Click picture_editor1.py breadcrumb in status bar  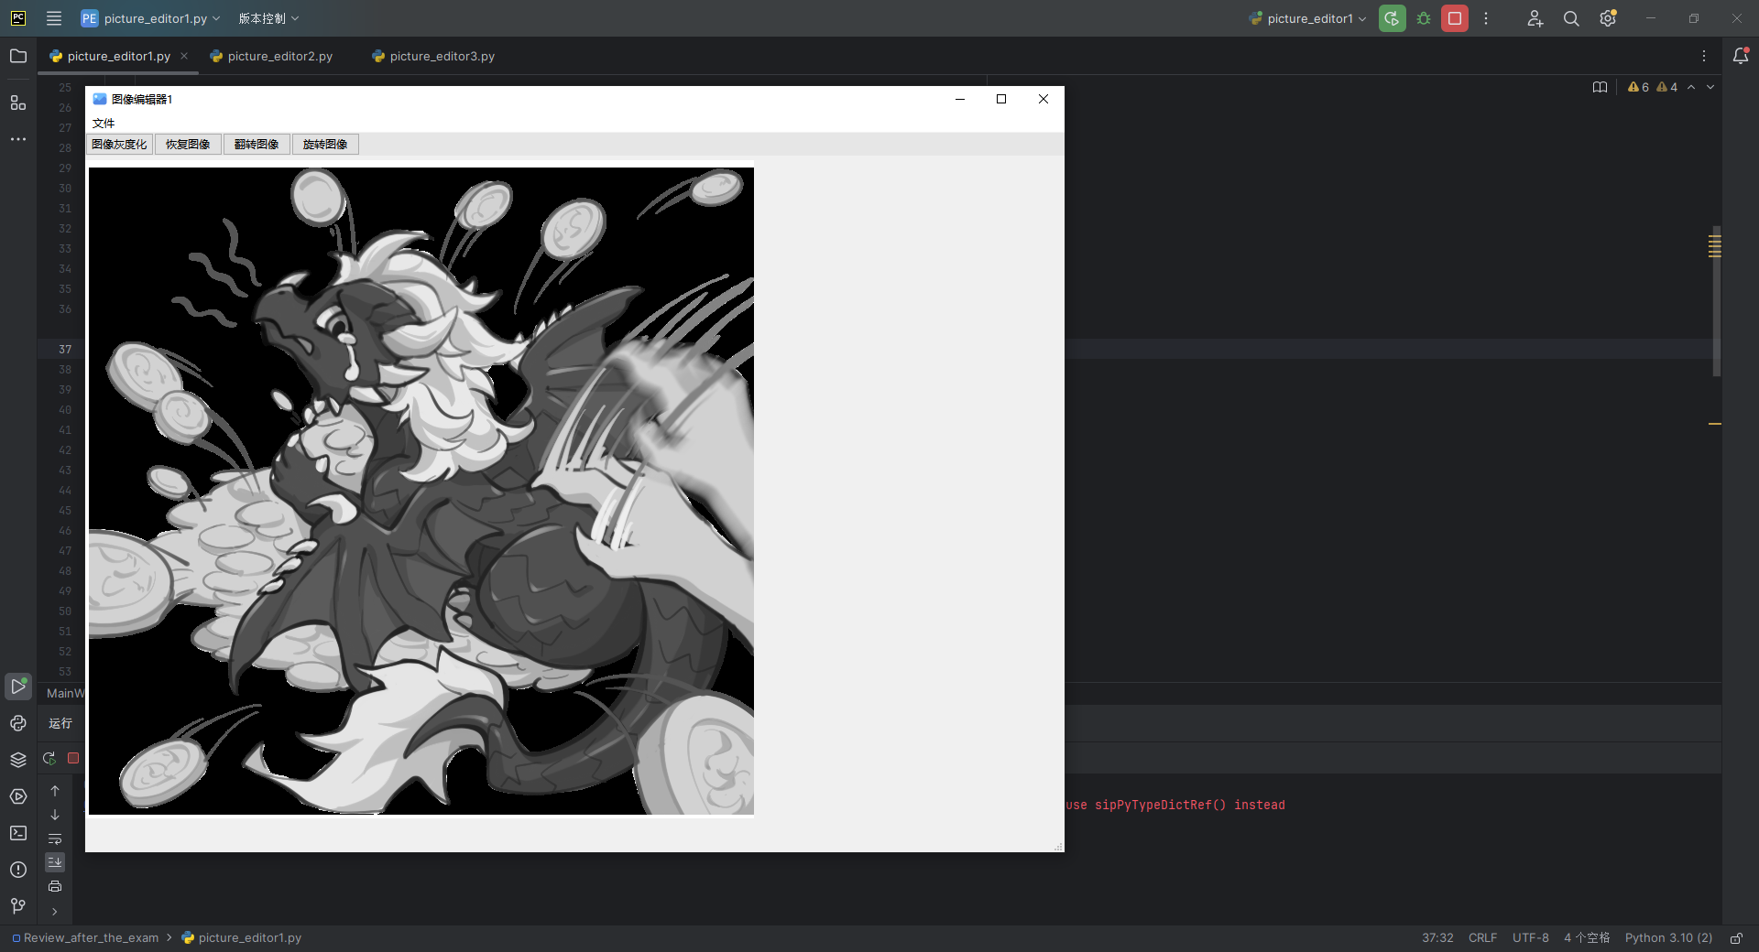tap(241, 938)
